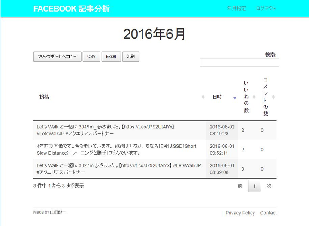Click the 2016-06-01 09:52:11 date cell
Viewport: 309px width, 226px height.
(x=222, y=150)
